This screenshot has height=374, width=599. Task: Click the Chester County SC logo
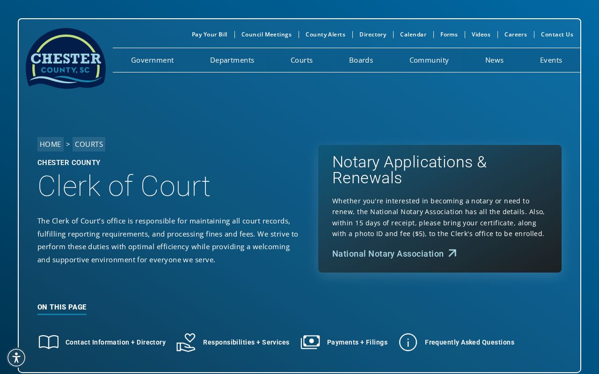66,58
